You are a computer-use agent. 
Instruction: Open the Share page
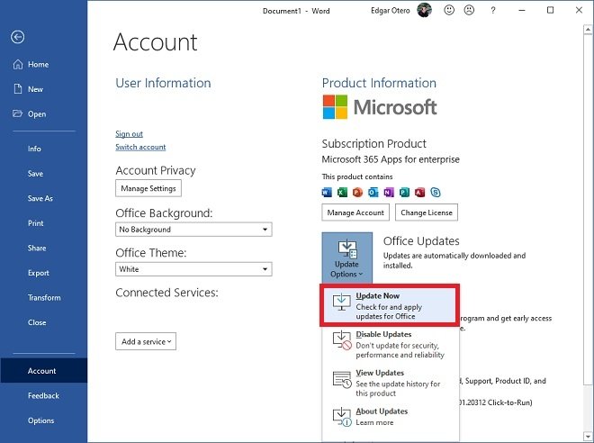point(37,249)
